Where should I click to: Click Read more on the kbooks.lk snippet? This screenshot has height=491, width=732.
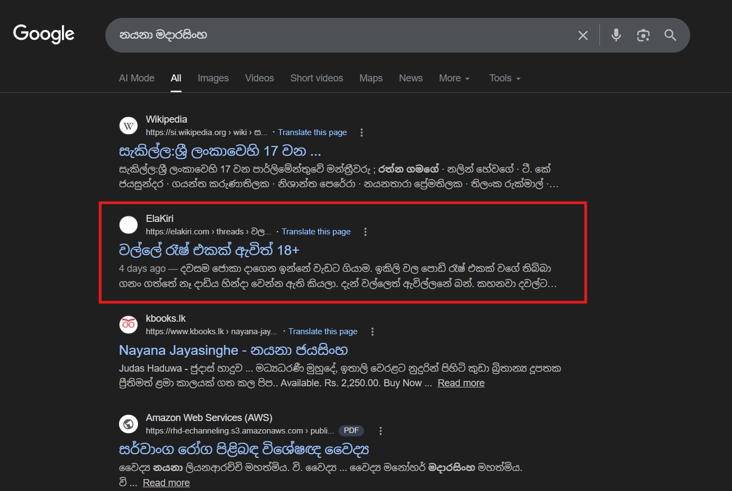tap(461, 383)
